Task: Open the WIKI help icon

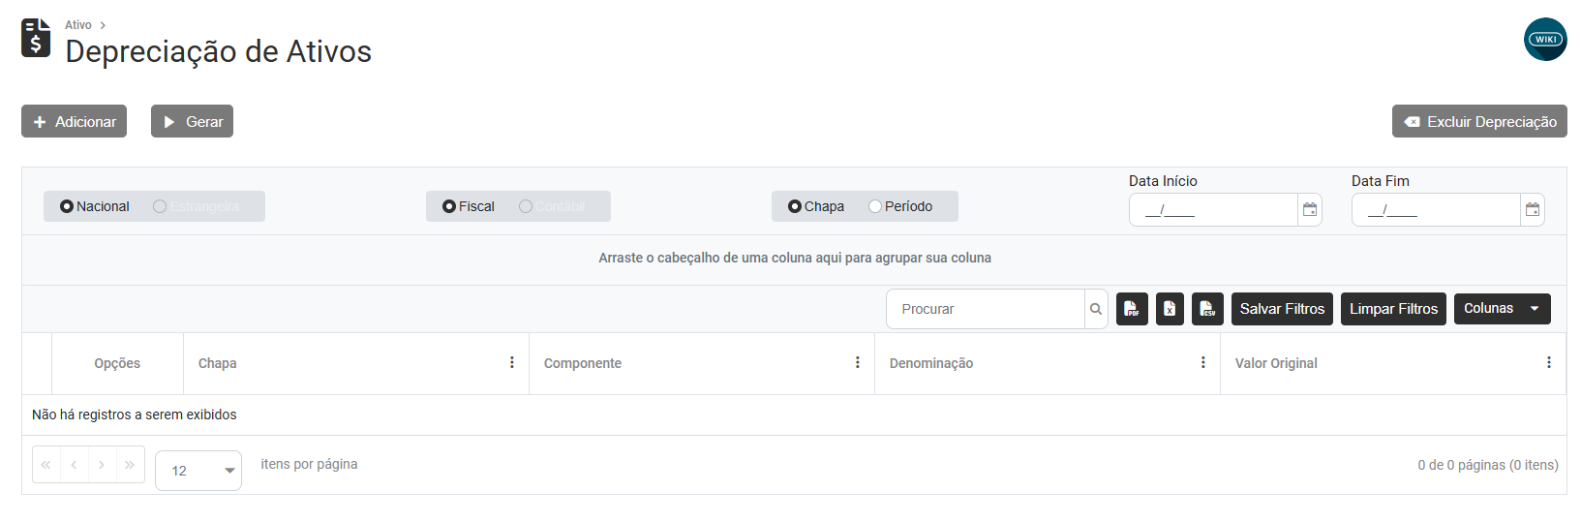Action: point(1544,40)
